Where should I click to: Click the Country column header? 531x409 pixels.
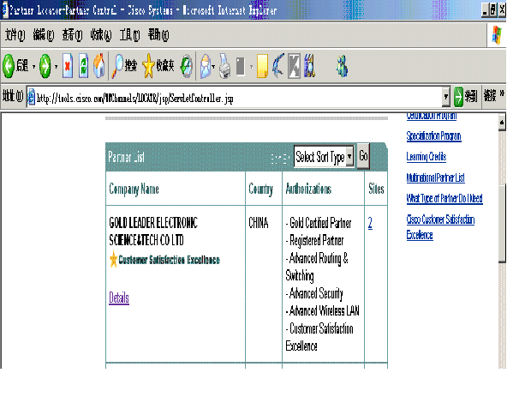[260, 189]
